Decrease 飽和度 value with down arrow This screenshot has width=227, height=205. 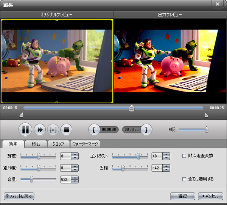tap(75, 170)
